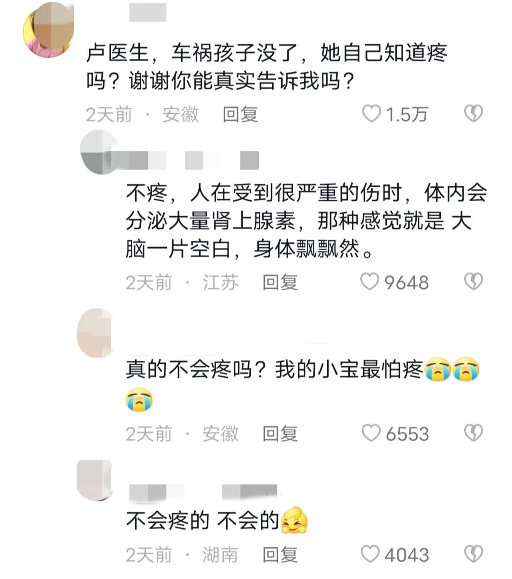The width and height of the screenshot is (512, 579).
Task: Dislike the 江苏 adrenaline reply
Action: point(473,282)
